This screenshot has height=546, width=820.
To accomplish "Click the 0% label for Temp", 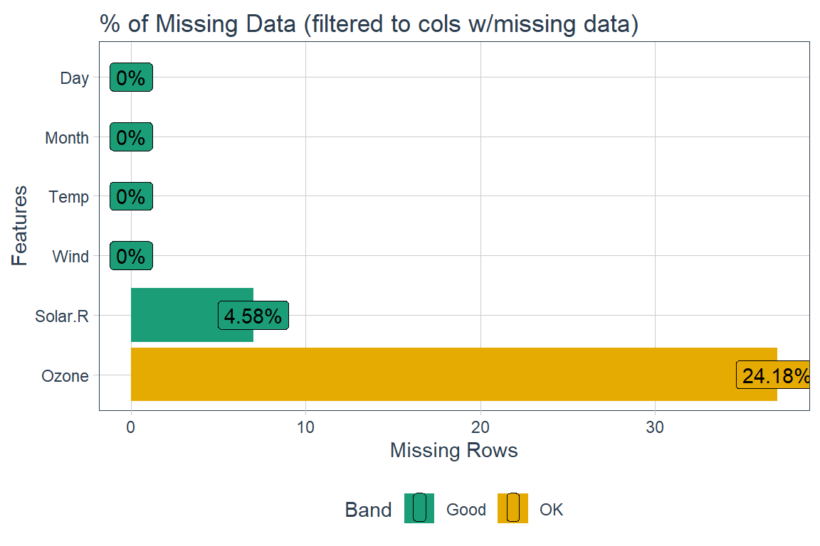I will pos(131,197).
